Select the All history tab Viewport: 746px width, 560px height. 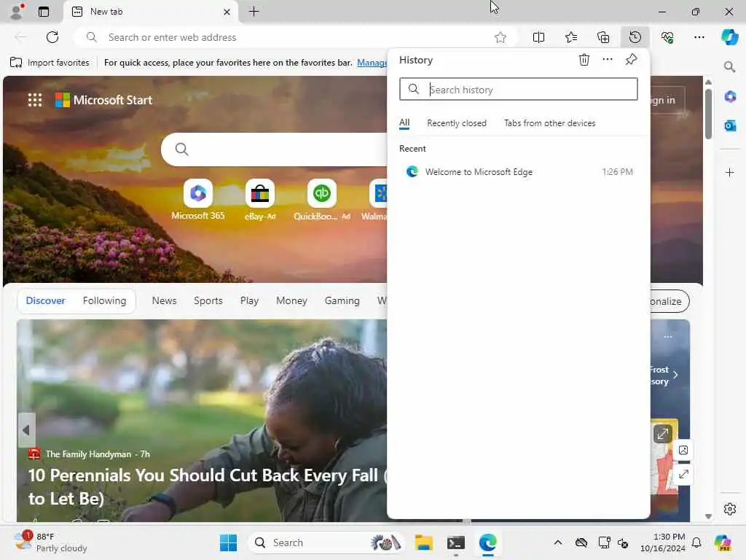coord(404,122)
